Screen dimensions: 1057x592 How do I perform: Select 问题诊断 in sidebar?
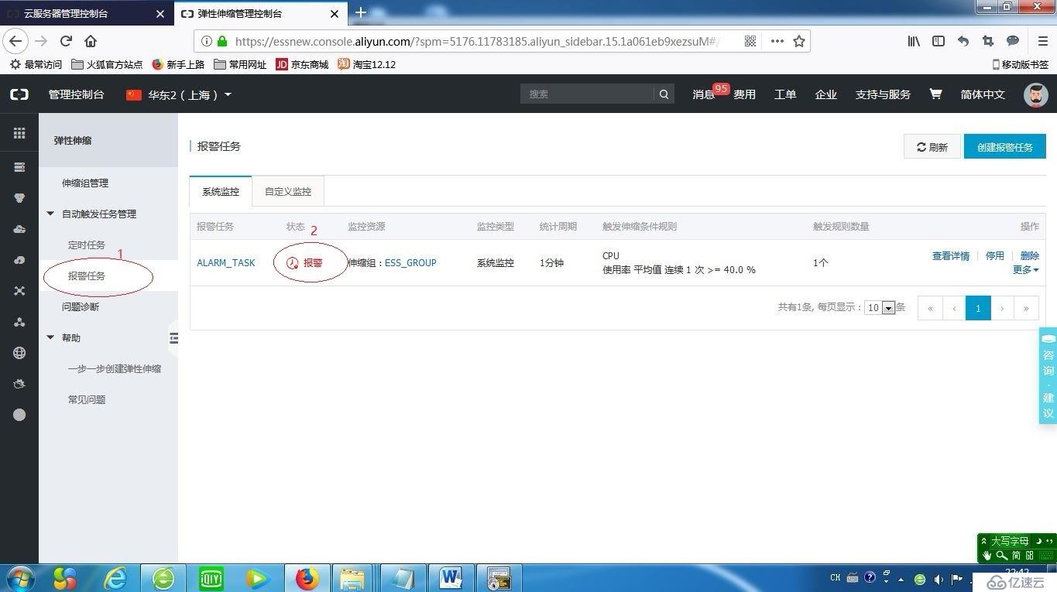coord(81,306)
